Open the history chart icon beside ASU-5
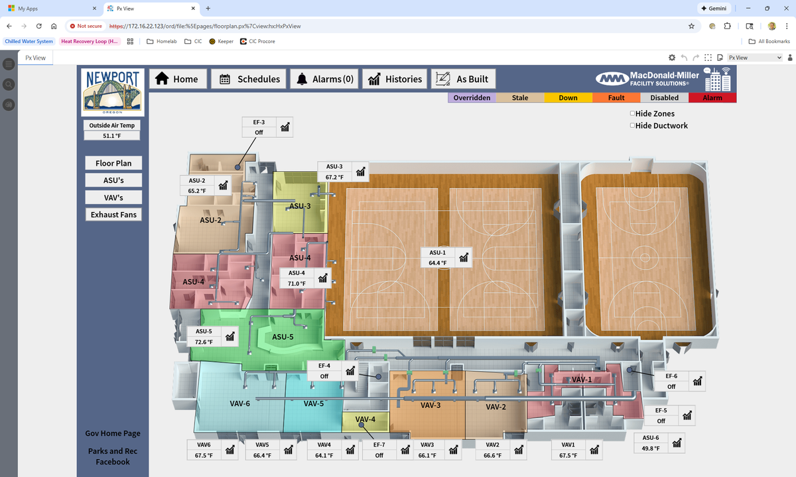796x477 pixels. click(230, 337)
